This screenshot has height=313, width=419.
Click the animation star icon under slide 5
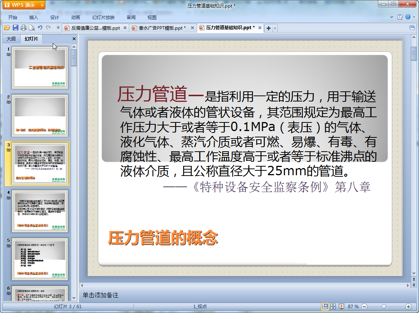[9, 246]
